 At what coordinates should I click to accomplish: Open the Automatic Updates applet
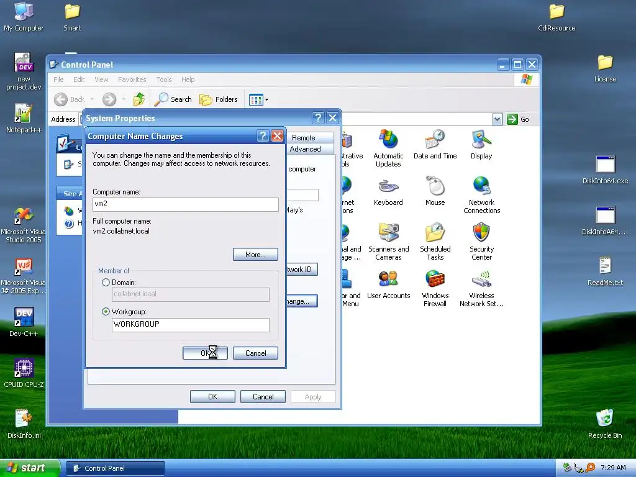tap(388, 148)
